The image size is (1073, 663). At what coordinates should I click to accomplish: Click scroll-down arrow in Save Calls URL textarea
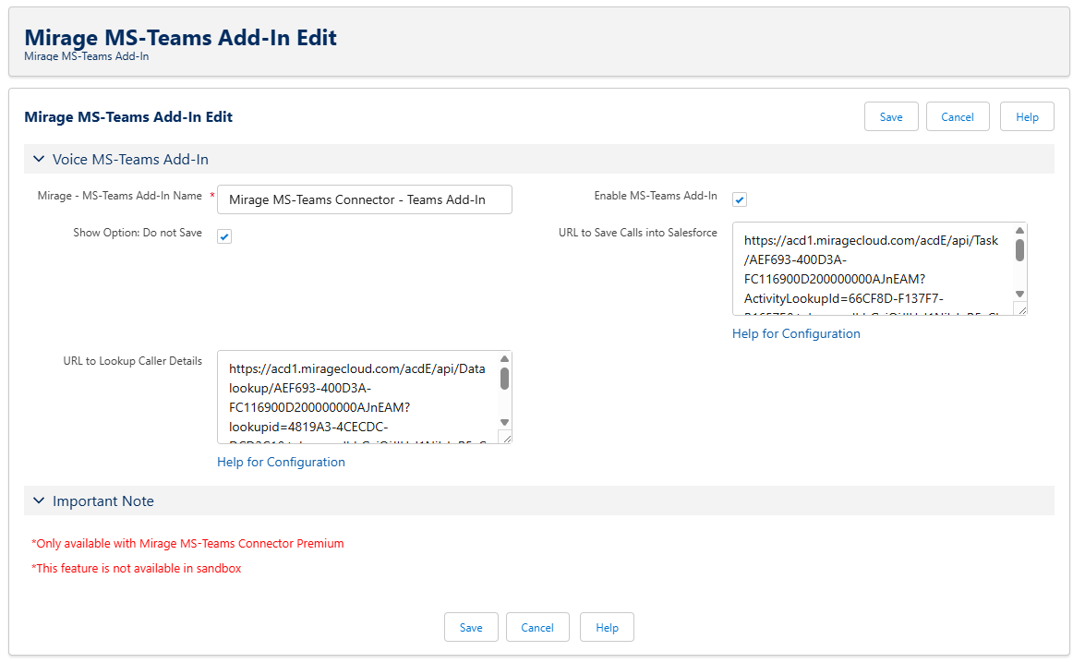[x=1019, y=295]
